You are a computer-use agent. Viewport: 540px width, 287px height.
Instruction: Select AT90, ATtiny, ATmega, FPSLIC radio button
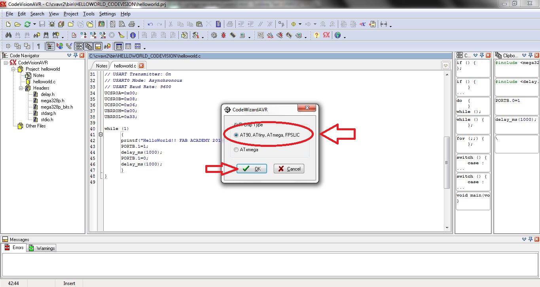236,135
